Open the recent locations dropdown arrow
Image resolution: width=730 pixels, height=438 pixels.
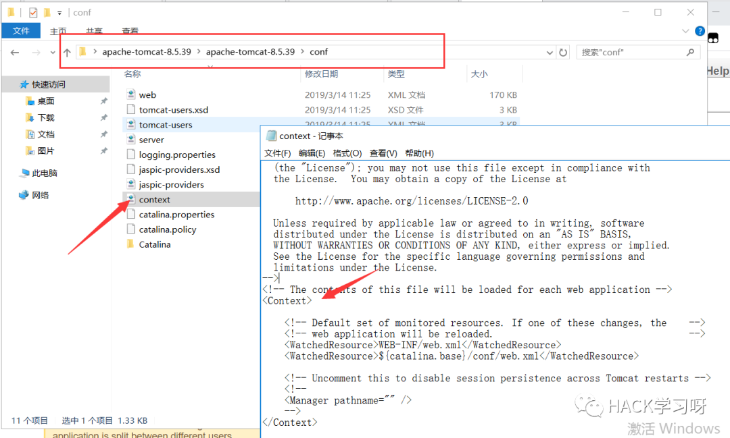click(53, 53)
